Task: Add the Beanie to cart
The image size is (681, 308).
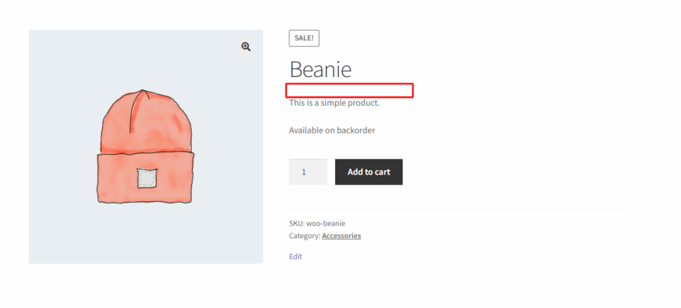Action: click(x=368, y=172)
